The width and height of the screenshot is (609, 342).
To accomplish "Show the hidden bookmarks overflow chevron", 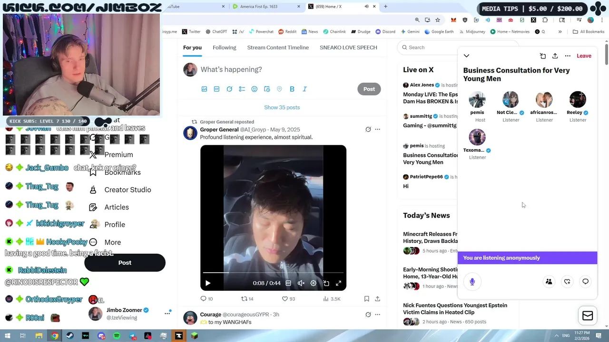I will coord(560,32).
